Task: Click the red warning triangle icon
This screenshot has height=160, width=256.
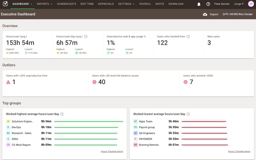Action: 8,82
